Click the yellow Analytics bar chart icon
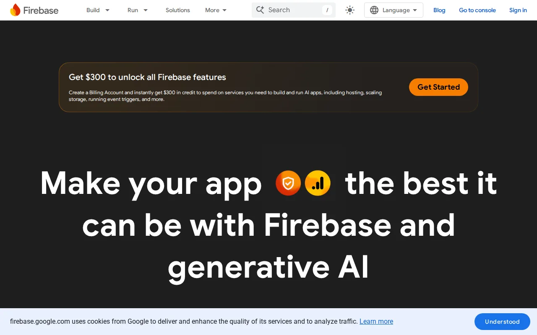The width and height of the screenshot is (537, 335). click(318, 183)
